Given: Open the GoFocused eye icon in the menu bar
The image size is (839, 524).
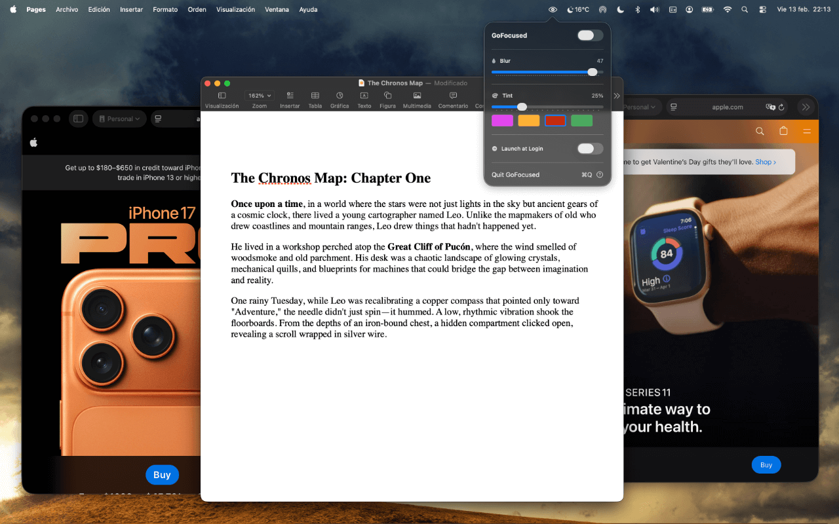Looking at the screenshot, I should pos(553,9).
